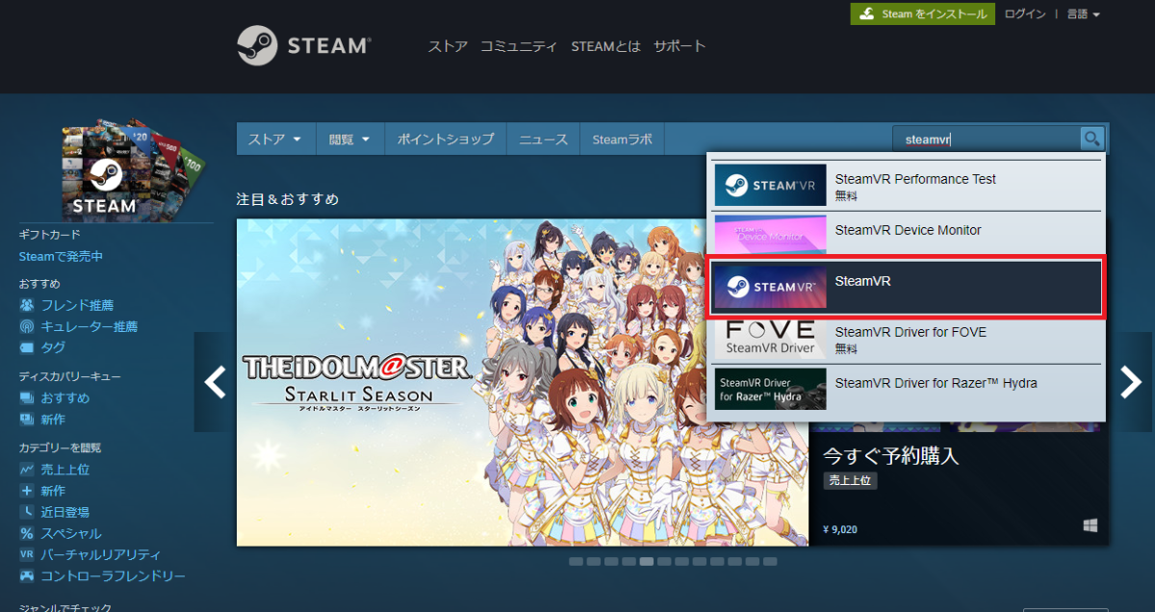Click the フレンド推薦 link text
Screen dimensions: 1155x612
coord(77,305)
